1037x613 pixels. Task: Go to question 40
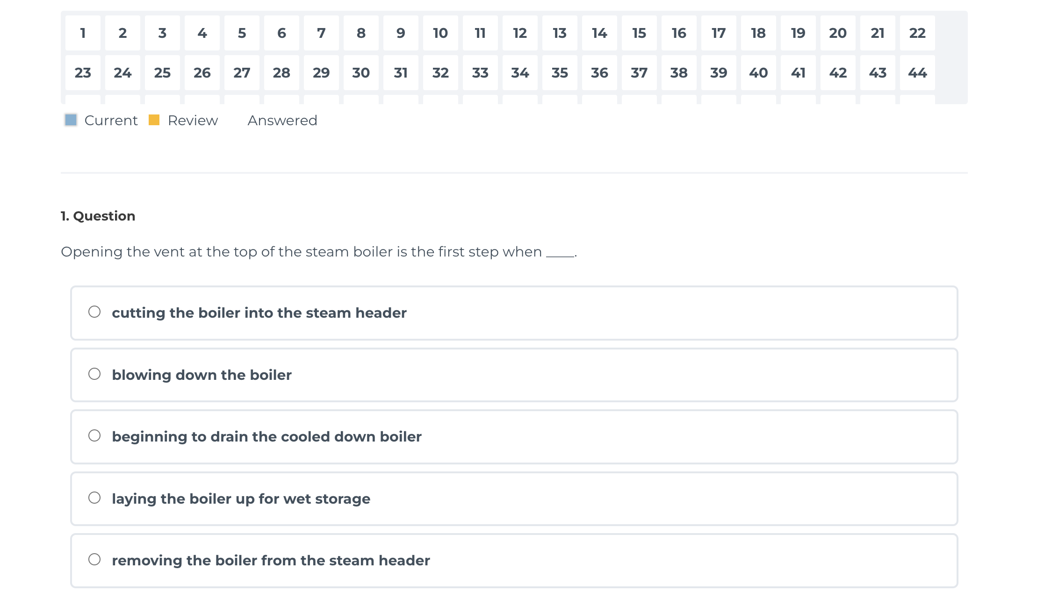pyautogui.click(x=758, y=73)
